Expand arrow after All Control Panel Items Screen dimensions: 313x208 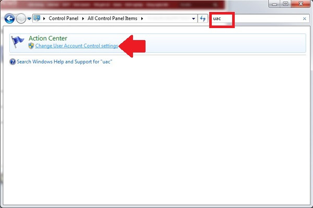point(142,19)
